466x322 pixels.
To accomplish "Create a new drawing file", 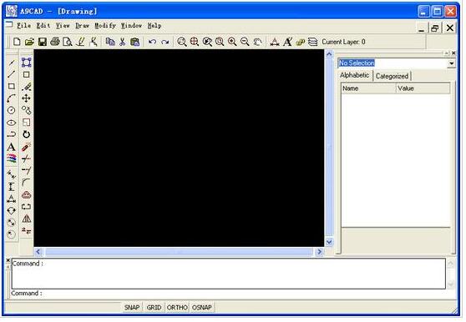I will pyautogui.click(x=17, y=42).
